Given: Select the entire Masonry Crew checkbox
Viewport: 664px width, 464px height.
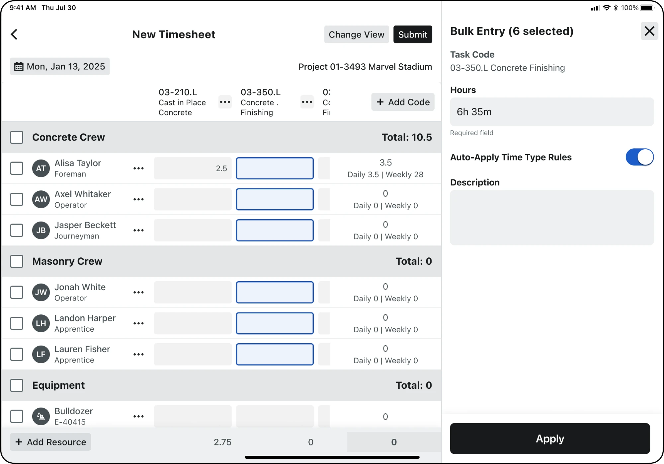Looking at the screenshot, I should pos(17,261).
